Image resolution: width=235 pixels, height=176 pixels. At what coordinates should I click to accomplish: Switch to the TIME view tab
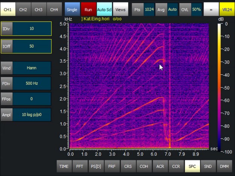pyautogui.click(x=64, y=166)
